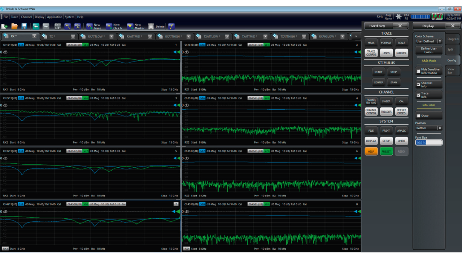
Task: Click the Font Size input field
Action: [429, 143]
